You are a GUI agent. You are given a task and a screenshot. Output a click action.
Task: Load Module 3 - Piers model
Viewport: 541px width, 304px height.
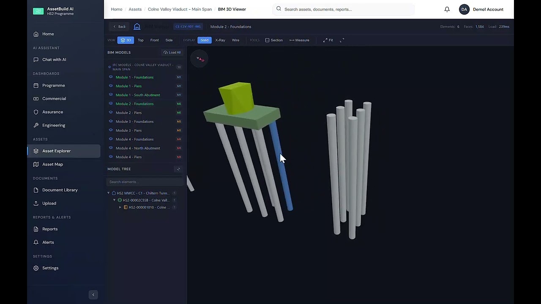[145, 130]
